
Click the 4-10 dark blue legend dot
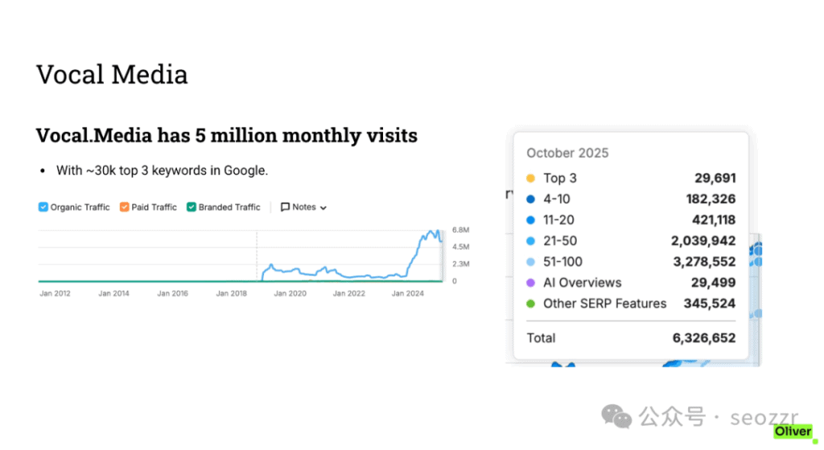[530, 199]
